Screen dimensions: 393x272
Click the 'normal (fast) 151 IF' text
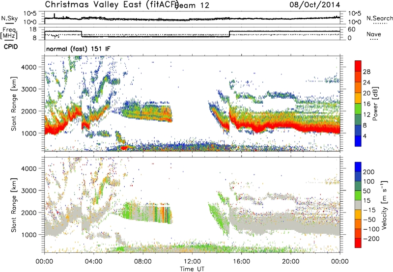[78, 49]
